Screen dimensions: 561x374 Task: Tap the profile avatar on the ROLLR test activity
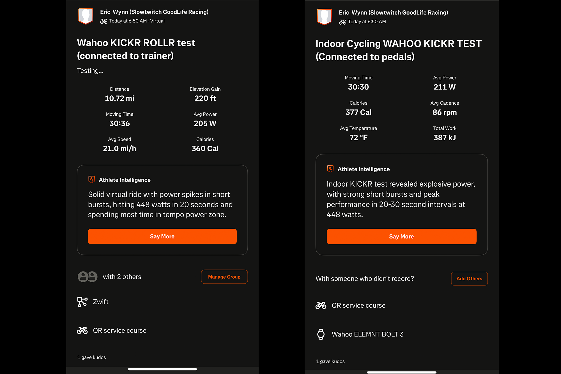click(86, 16)
